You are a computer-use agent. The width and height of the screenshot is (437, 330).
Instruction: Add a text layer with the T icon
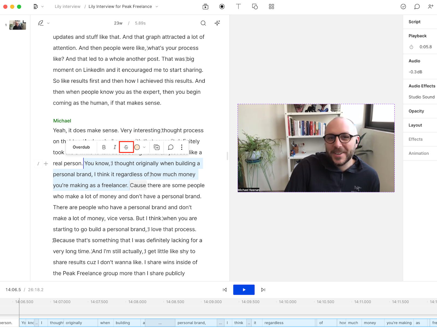238,6
